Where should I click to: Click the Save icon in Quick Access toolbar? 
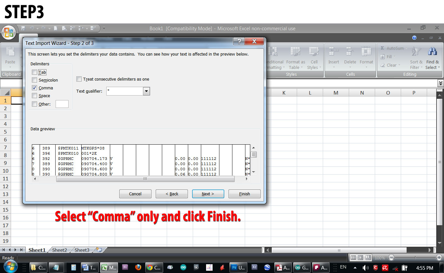pyautogui.click(x=23, y=29)
